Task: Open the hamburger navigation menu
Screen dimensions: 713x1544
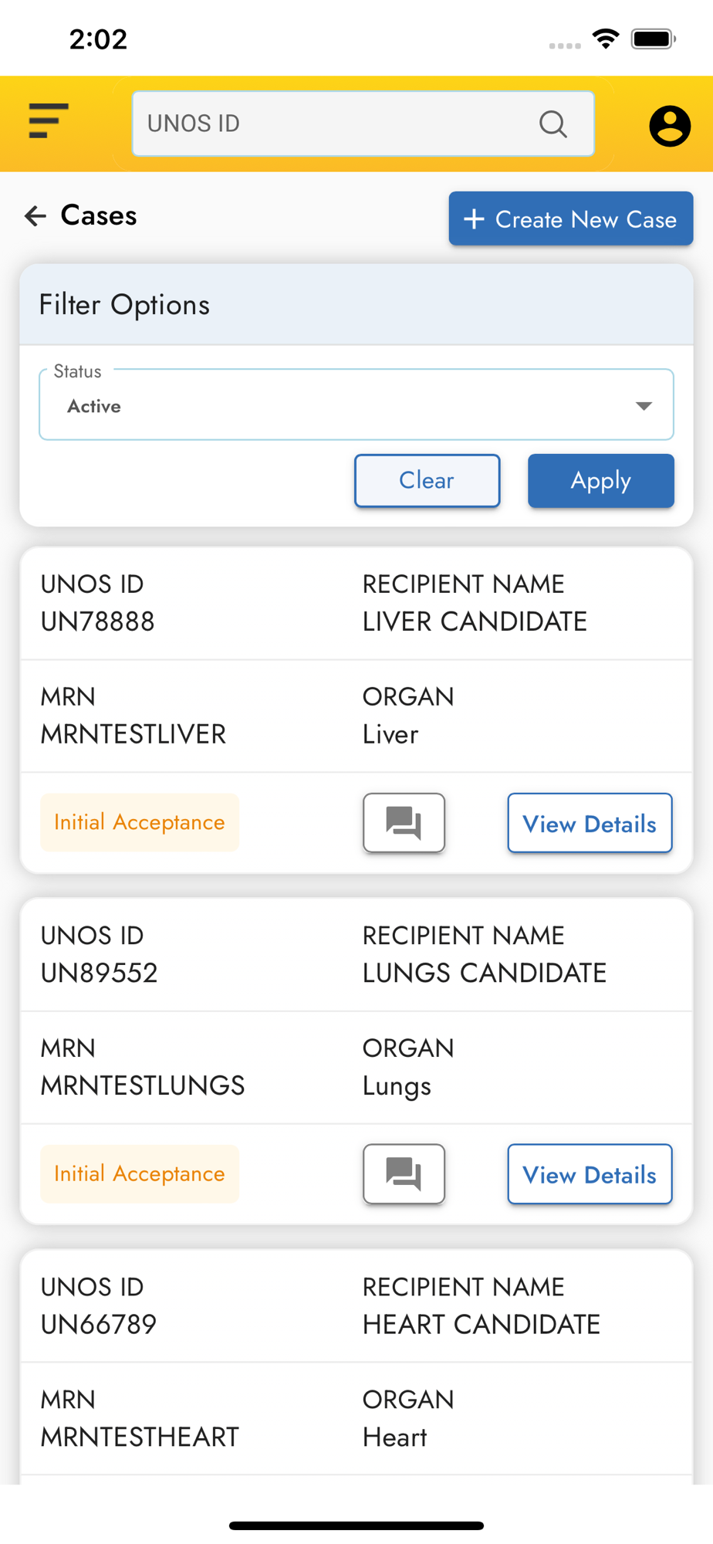Action: click(49, 121)
